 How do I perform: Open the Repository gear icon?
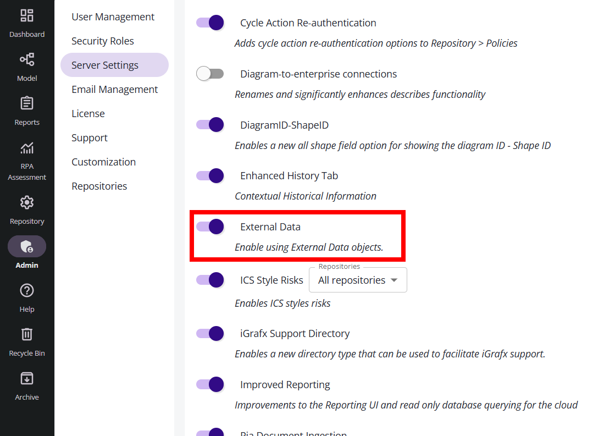click(x=27, y=202)
